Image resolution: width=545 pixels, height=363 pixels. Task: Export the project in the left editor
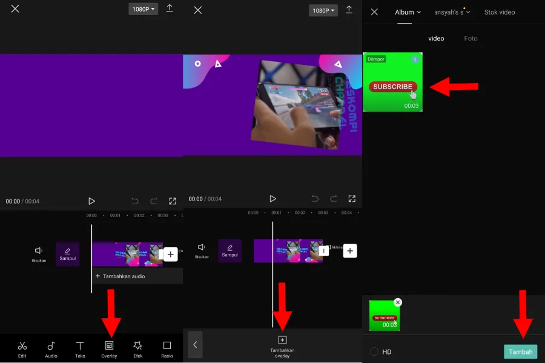pyautogui.click(x=170, y=8)
